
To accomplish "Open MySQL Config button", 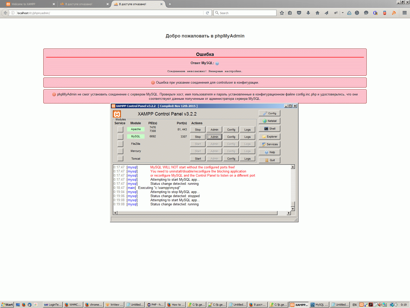I will click(x=231, y=137).
